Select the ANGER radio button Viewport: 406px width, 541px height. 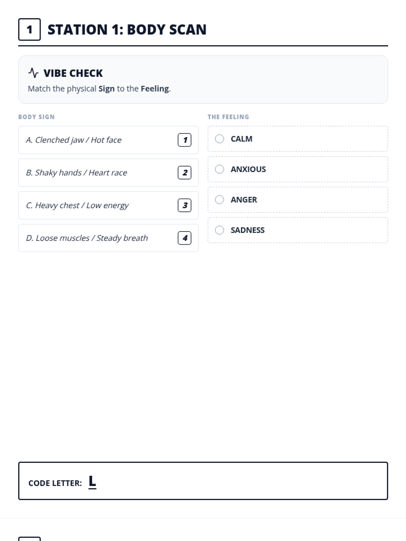(x=220, y=200)
